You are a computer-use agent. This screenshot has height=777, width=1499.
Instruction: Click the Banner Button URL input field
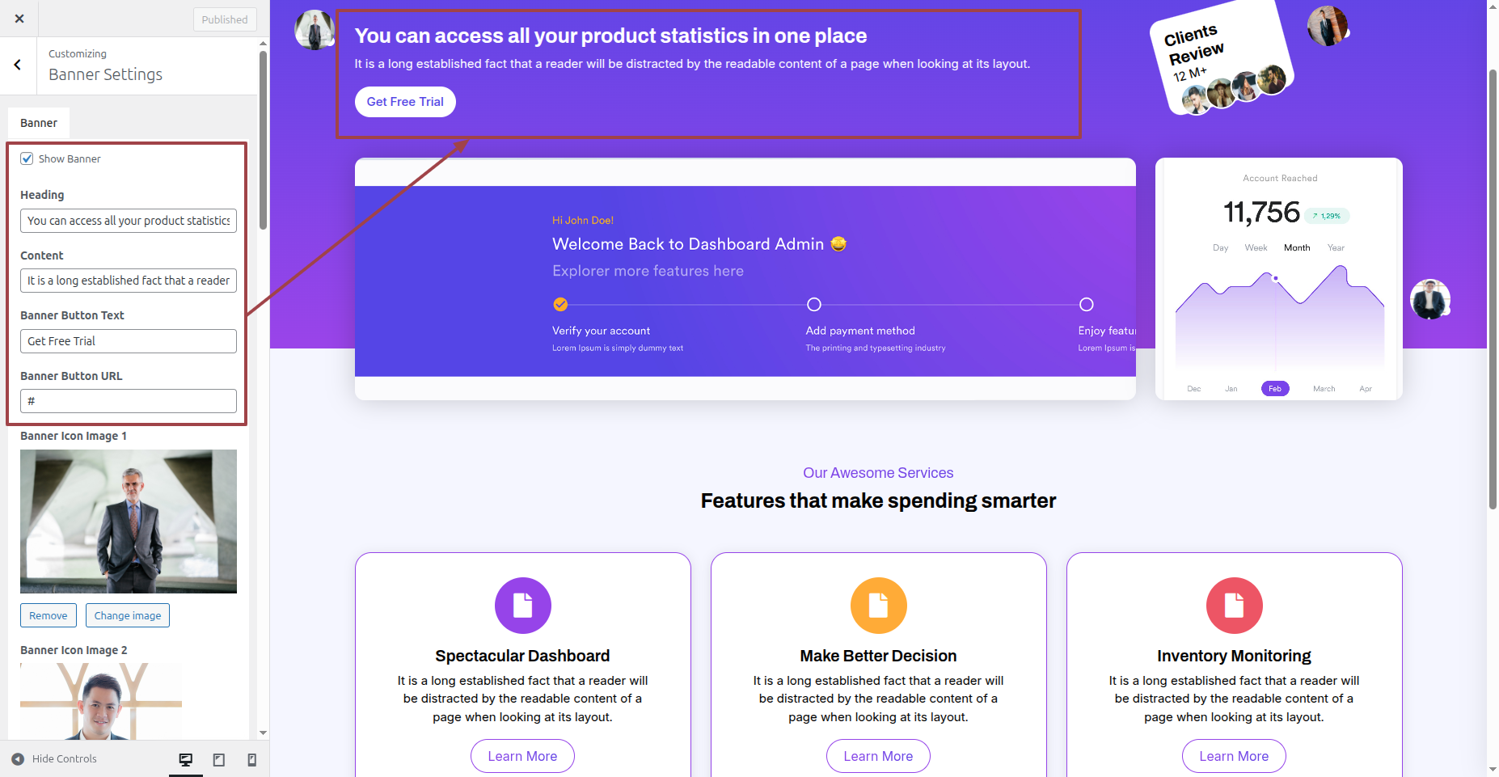pyautogui.click(x=129, y=401)
